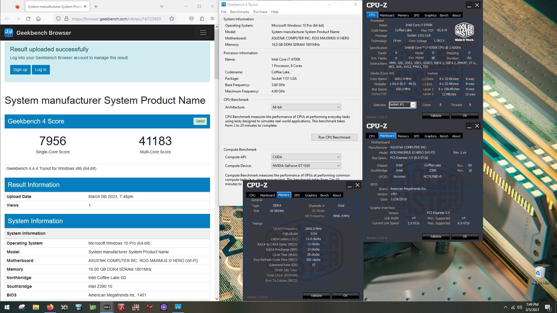Screen dimensions: 557x313
Task: Click OK in the Mainboard CPU-Z window
Action: coord(465,236)
